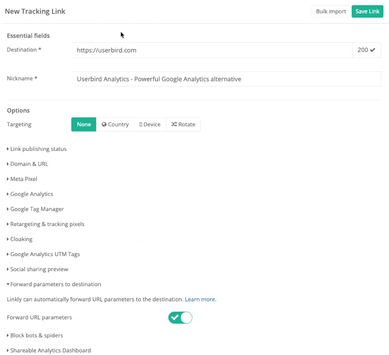Screen dimensions: 389x355
Task: Toggle the Forward URL parameters switch
Action: 180,318
